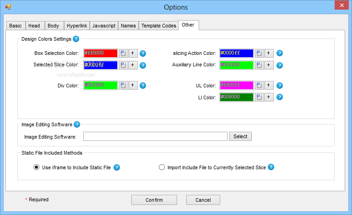This screenshot has height=215, width=352.
Task: Switch to the Javascript tab
Action: pyautogui.click(x=104, y=26)
